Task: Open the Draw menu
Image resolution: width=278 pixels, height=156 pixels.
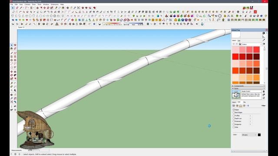Action: pyautogui.click(x=34, y=4)
